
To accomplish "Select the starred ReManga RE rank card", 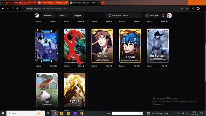I will tap(47, 46).
